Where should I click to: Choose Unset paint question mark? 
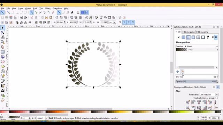pos(208,37)
